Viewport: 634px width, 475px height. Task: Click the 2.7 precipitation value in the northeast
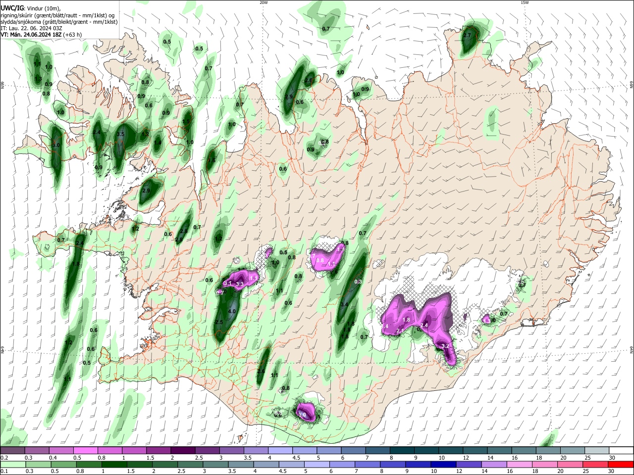[467, 36]
